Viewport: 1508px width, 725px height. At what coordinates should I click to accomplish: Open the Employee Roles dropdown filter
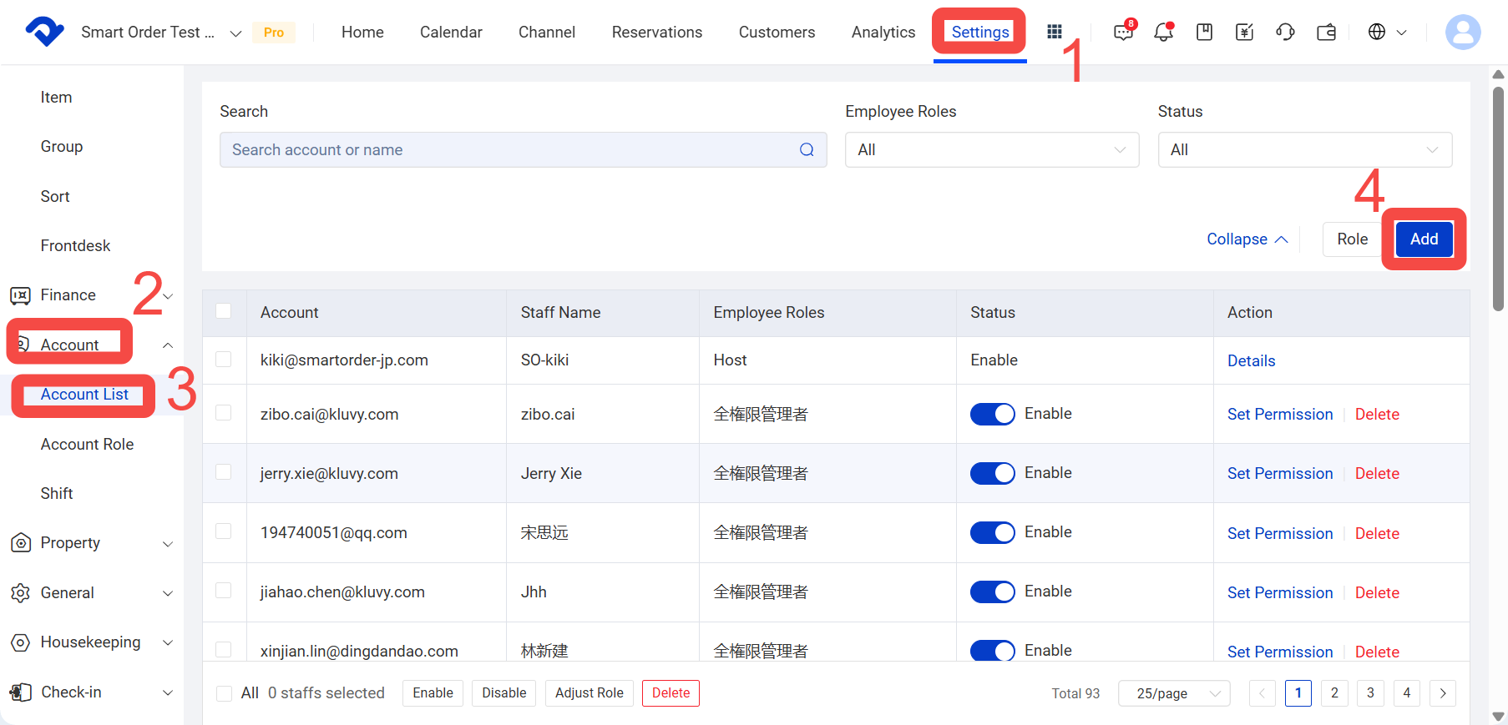[992, 149]
